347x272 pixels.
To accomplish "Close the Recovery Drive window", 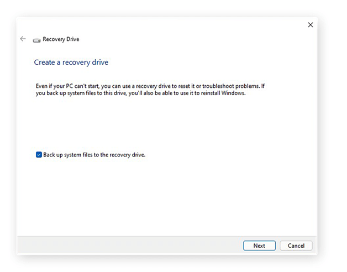I will pyautogui.click(x=310, y=25).
